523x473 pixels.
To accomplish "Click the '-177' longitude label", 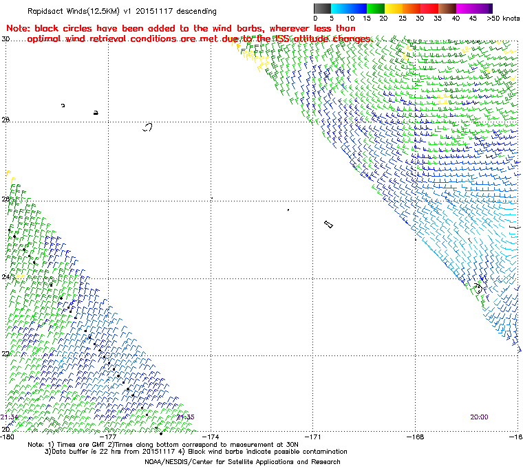I will [109, 437].
